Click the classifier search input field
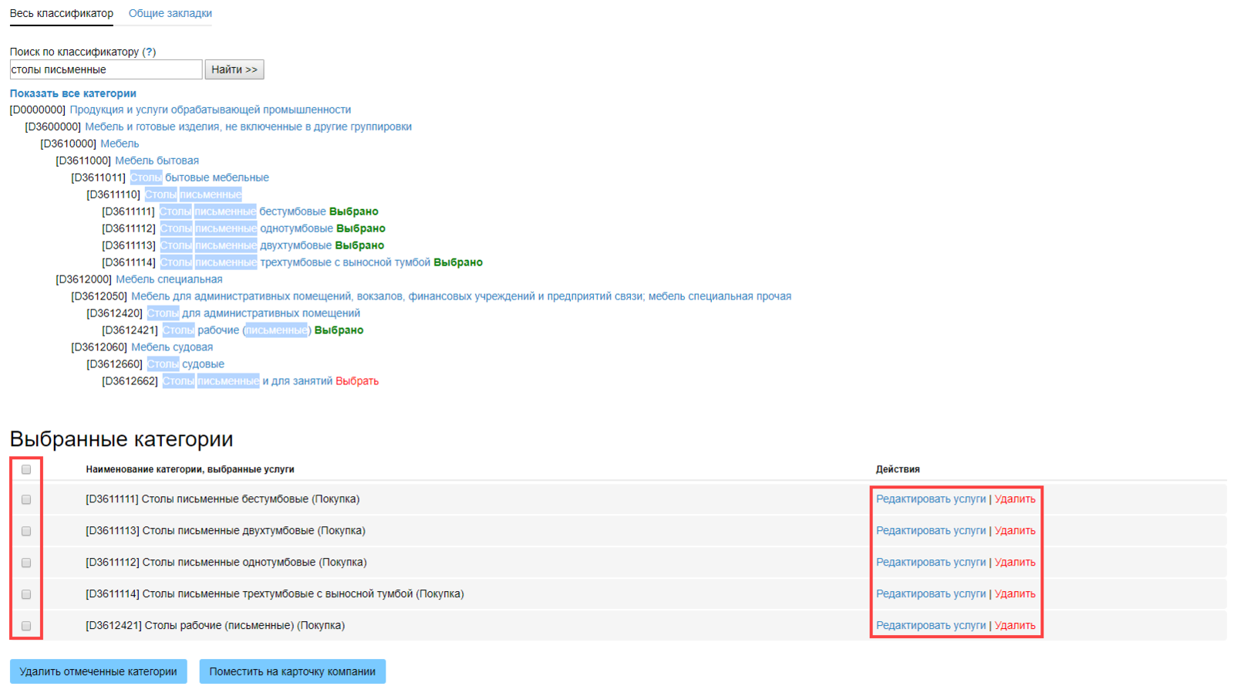Screen dimensions: 1234x693 click(x=106, y=69)
